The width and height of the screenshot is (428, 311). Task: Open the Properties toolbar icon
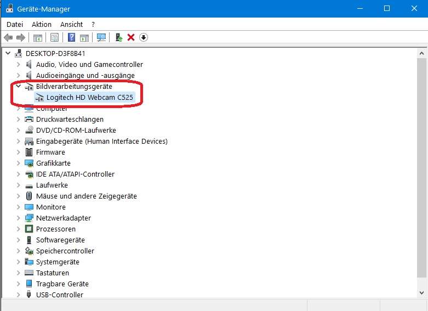tap(54, 37)
